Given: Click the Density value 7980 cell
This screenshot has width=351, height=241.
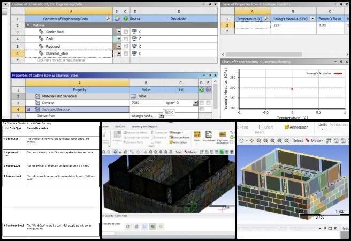Looking at the screenshot, I should (147, 103).
